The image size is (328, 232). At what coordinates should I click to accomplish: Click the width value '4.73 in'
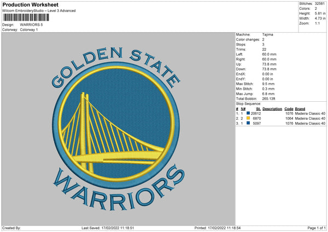pos(320,19)
